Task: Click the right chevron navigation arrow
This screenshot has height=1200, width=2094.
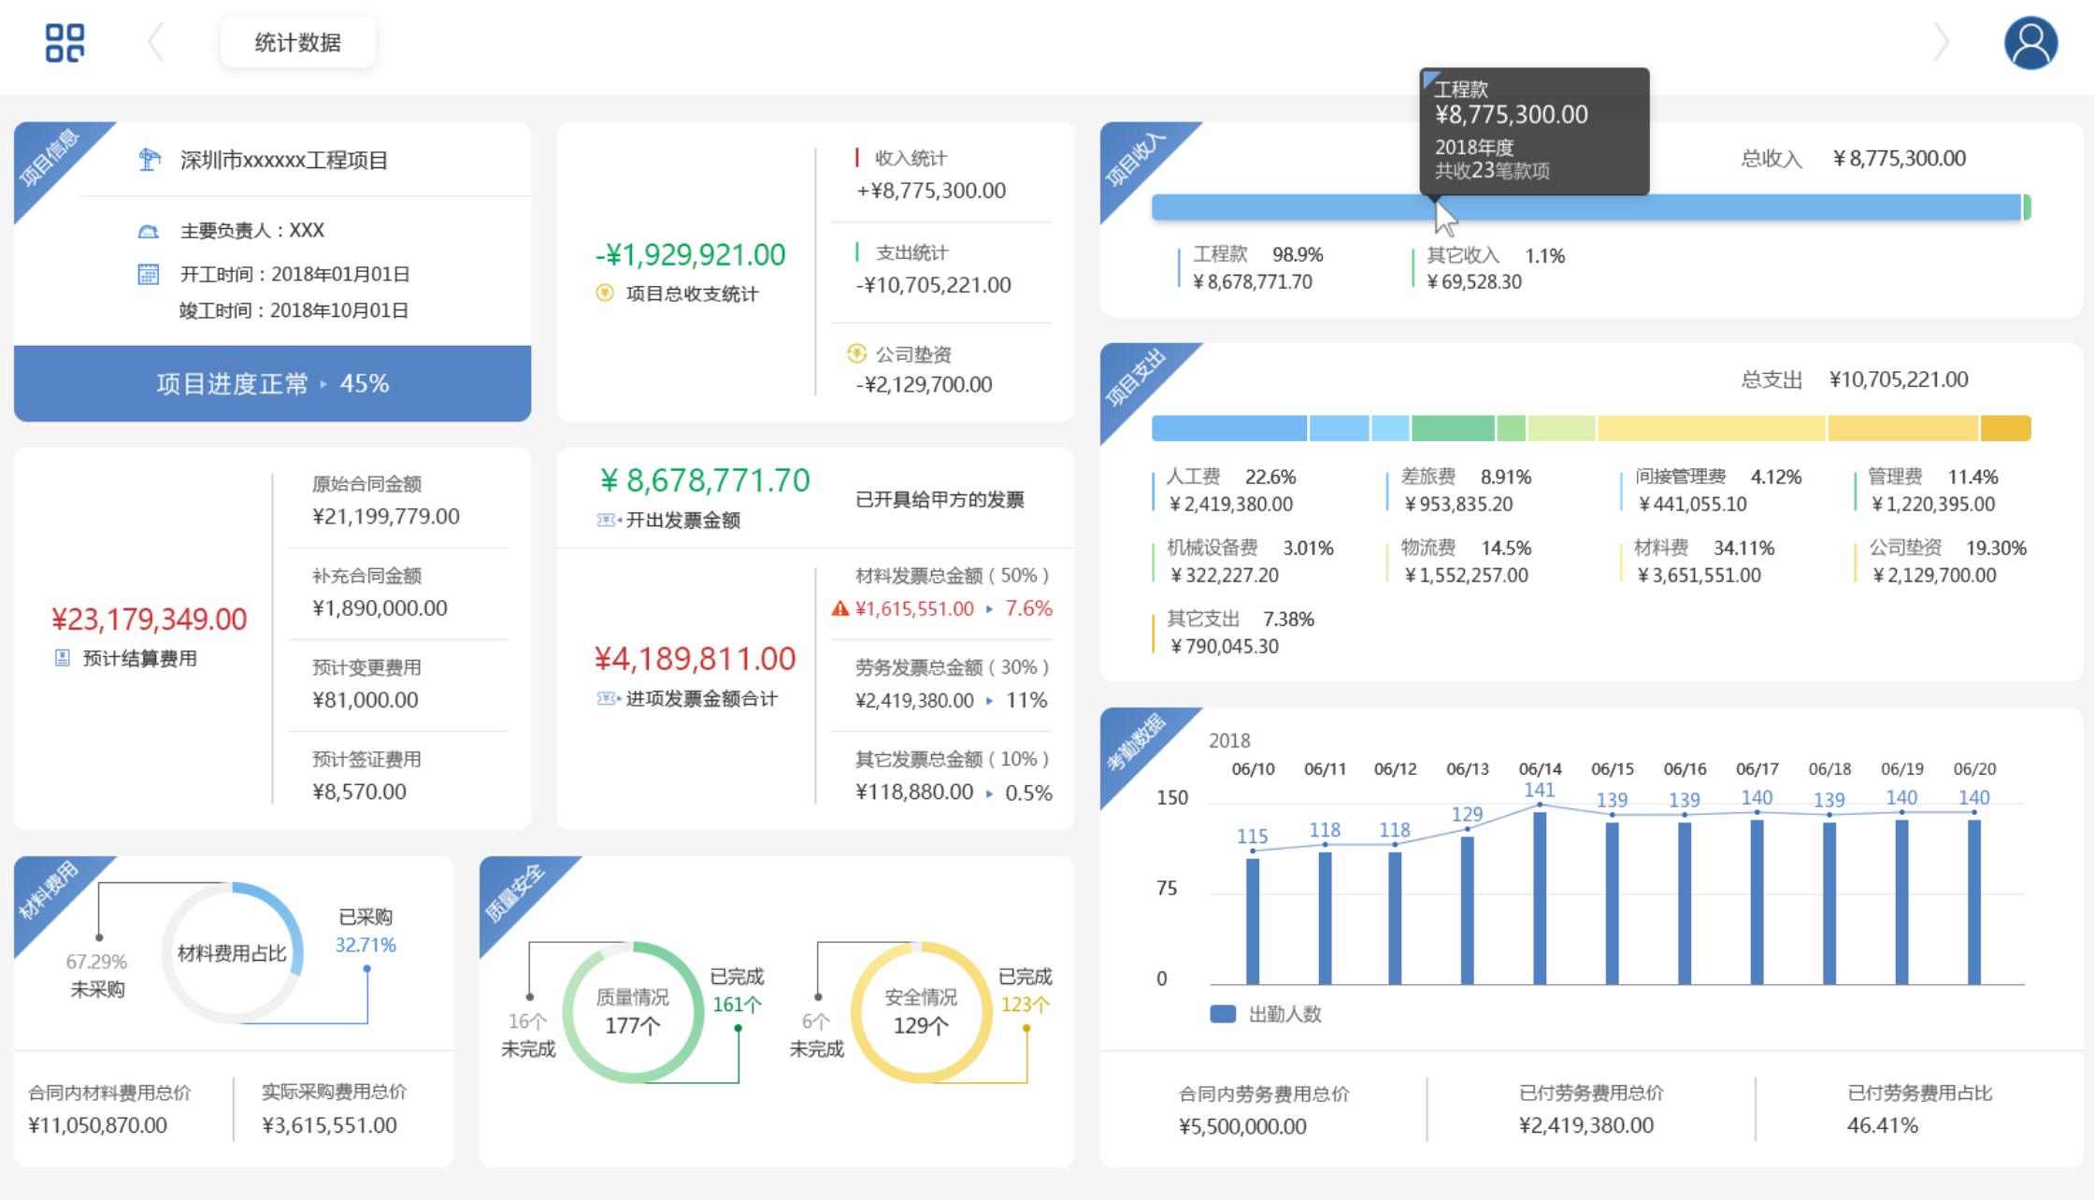Action: (1942, 42)
